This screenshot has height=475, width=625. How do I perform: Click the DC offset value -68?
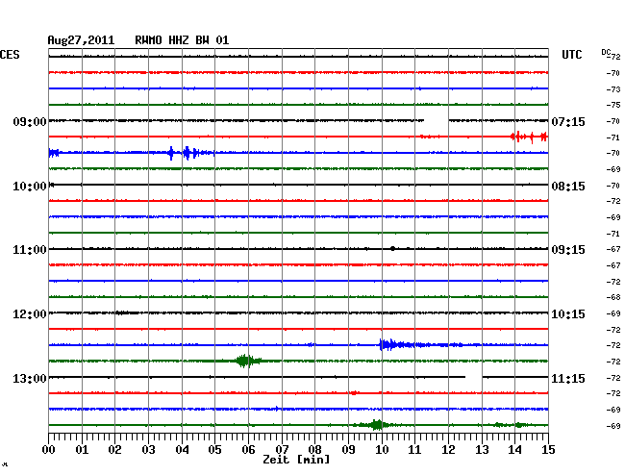click(x=613, y=297)
